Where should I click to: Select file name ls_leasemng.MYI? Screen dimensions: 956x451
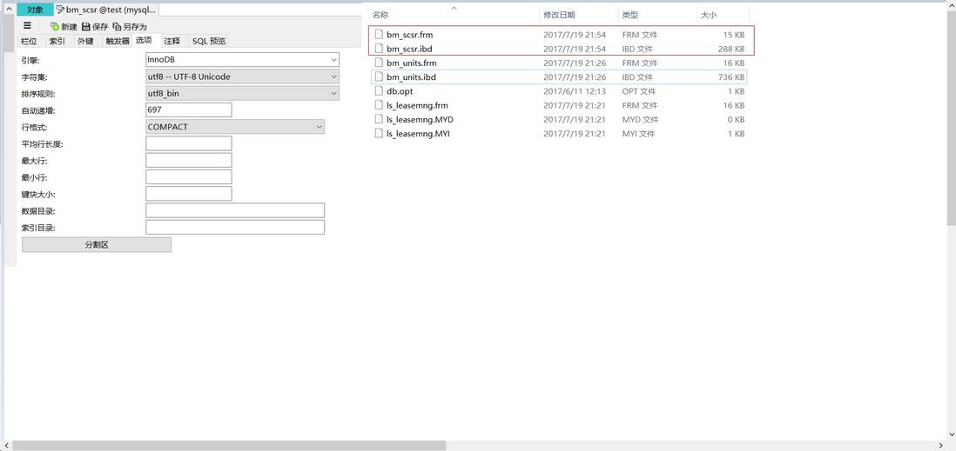pos(418,133)
